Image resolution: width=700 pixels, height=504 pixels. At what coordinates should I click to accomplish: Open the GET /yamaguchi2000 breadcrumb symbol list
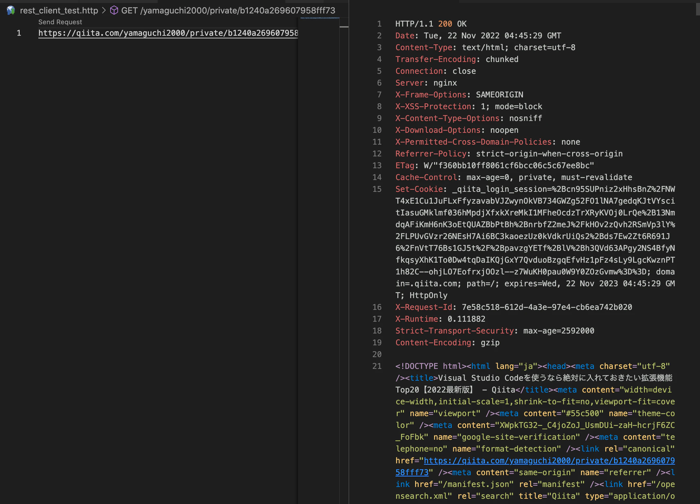(x=228, y=10)
